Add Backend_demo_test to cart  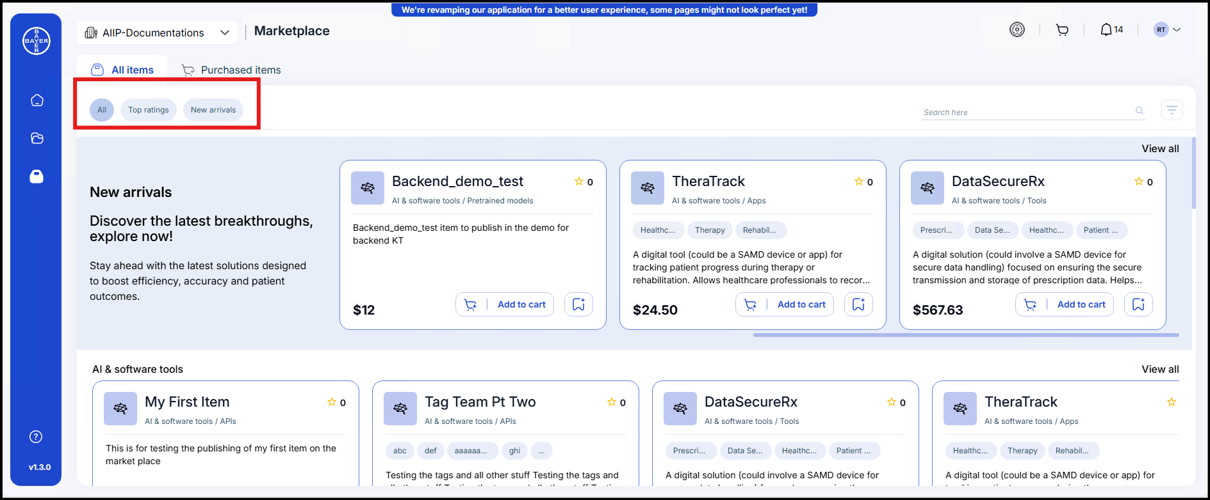point(505,304)
